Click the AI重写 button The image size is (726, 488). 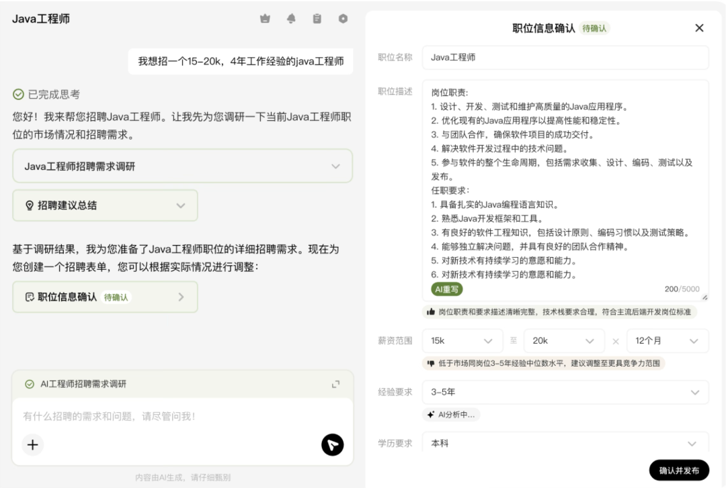(x=447, y=289)
